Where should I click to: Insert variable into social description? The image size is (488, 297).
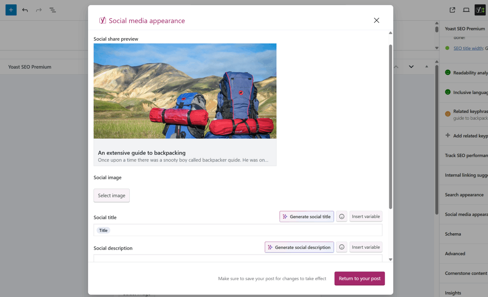(366, 247)
